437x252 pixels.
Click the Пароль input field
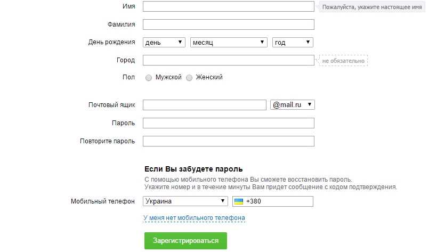point(229,123)
